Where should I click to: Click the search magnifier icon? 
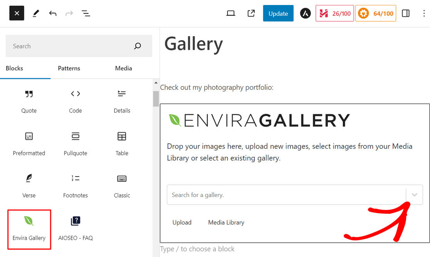point(138,46)
